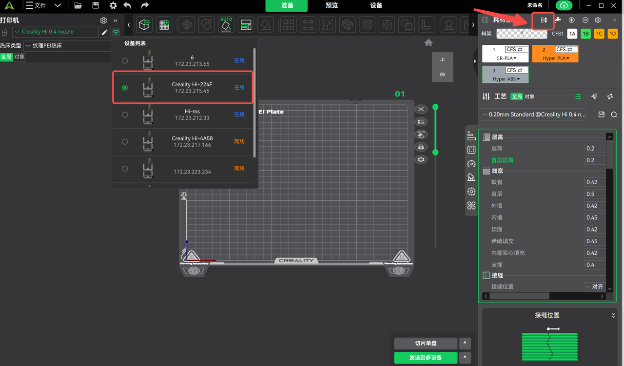Screen dimensions: 624x366
Task: Open the CR-PLA filament dropdown
Action: 506,58
